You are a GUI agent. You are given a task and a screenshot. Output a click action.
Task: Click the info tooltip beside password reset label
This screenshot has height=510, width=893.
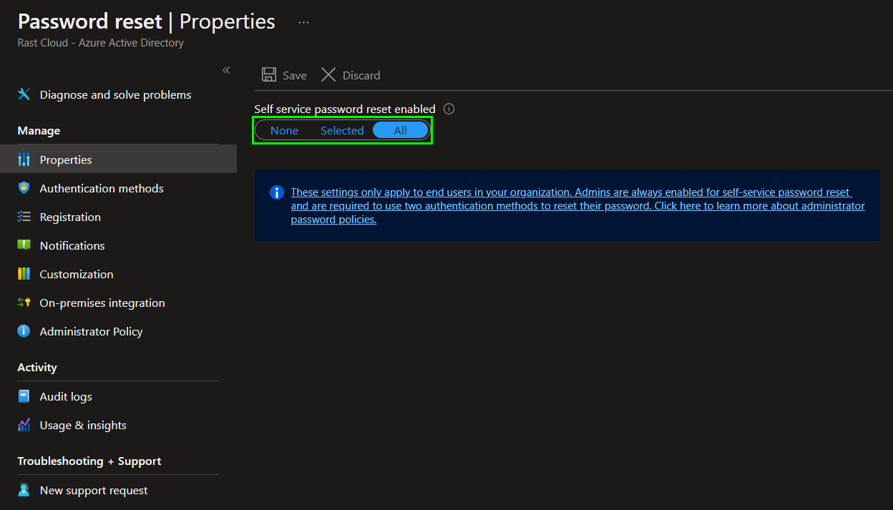pyautogui.click(x=449, y=109)
